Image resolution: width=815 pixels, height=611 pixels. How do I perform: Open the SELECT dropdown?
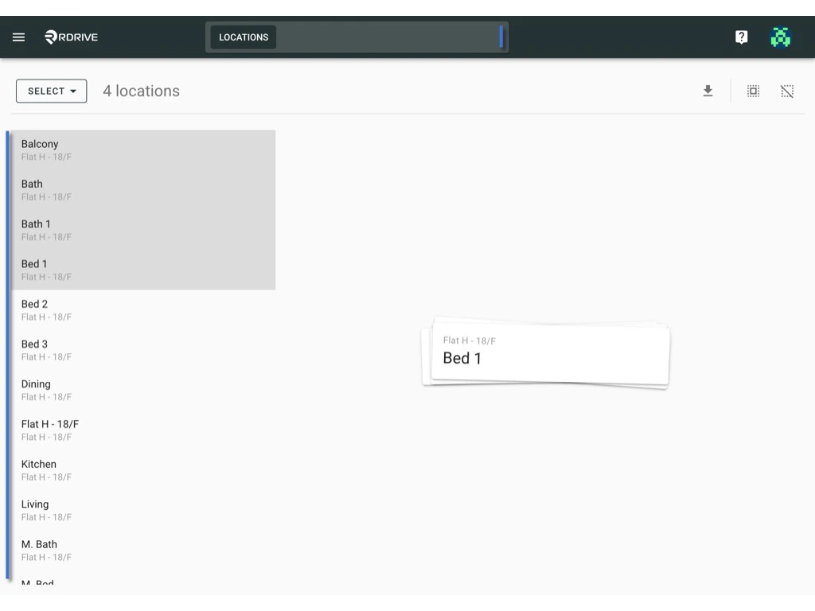[51, 91]
